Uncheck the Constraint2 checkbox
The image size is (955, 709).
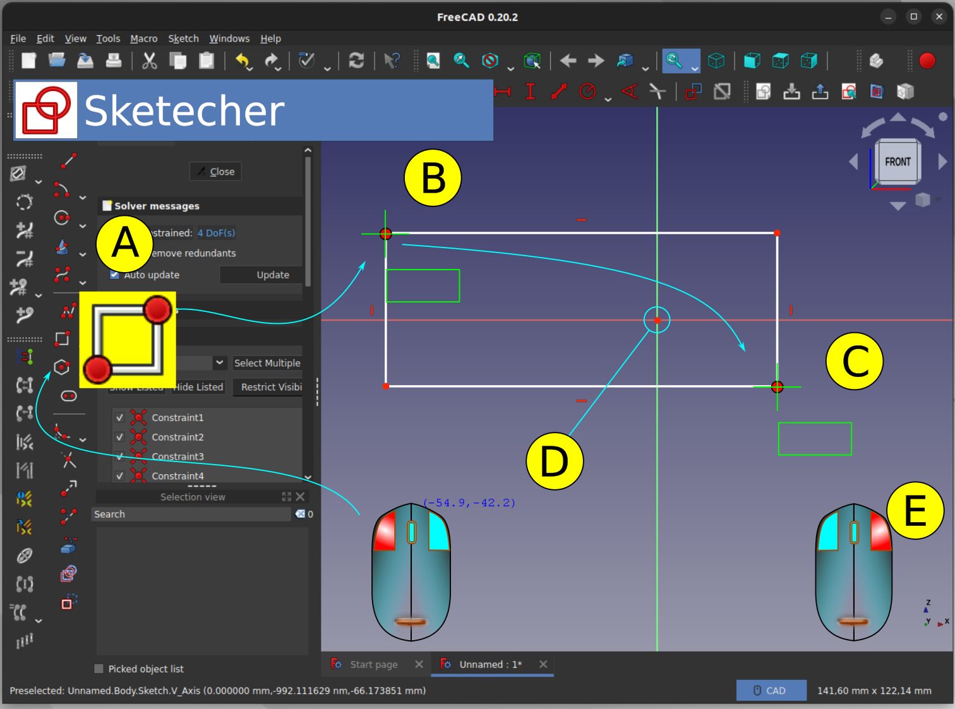point(119,437)
